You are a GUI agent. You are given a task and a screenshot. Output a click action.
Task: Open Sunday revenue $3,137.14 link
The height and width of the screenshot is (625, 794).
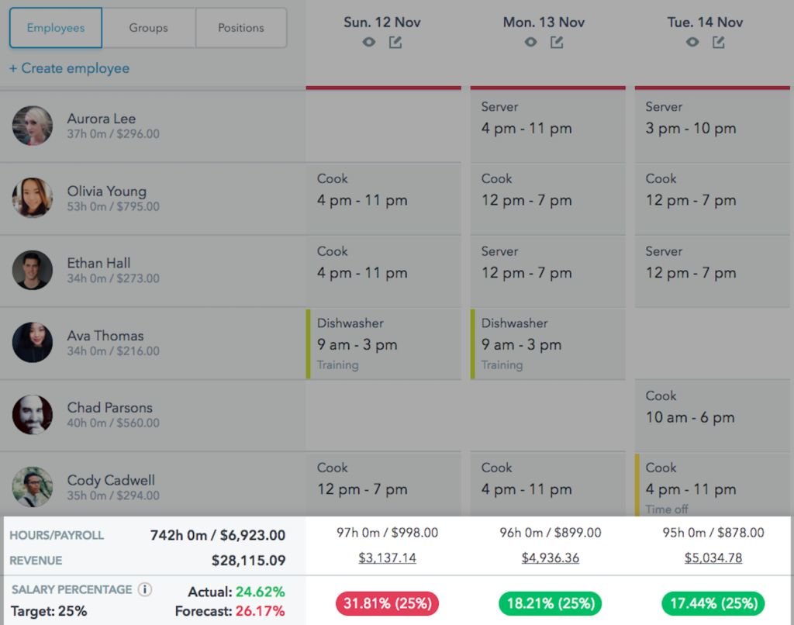(387, 558)
